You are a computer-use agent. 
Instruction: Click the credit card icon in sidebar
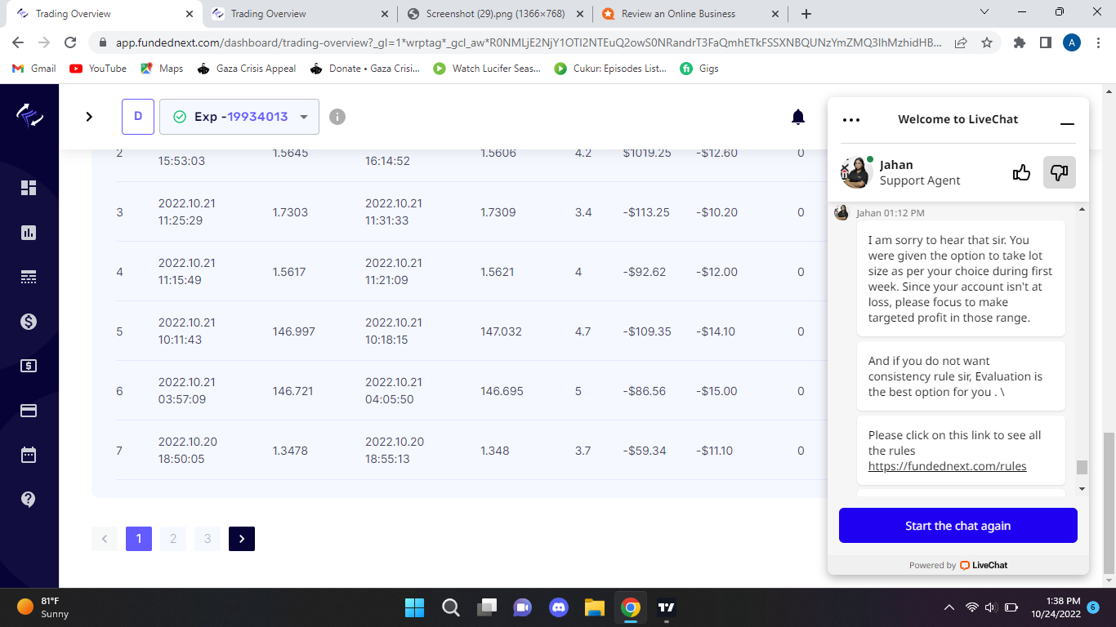click(29, 411)
